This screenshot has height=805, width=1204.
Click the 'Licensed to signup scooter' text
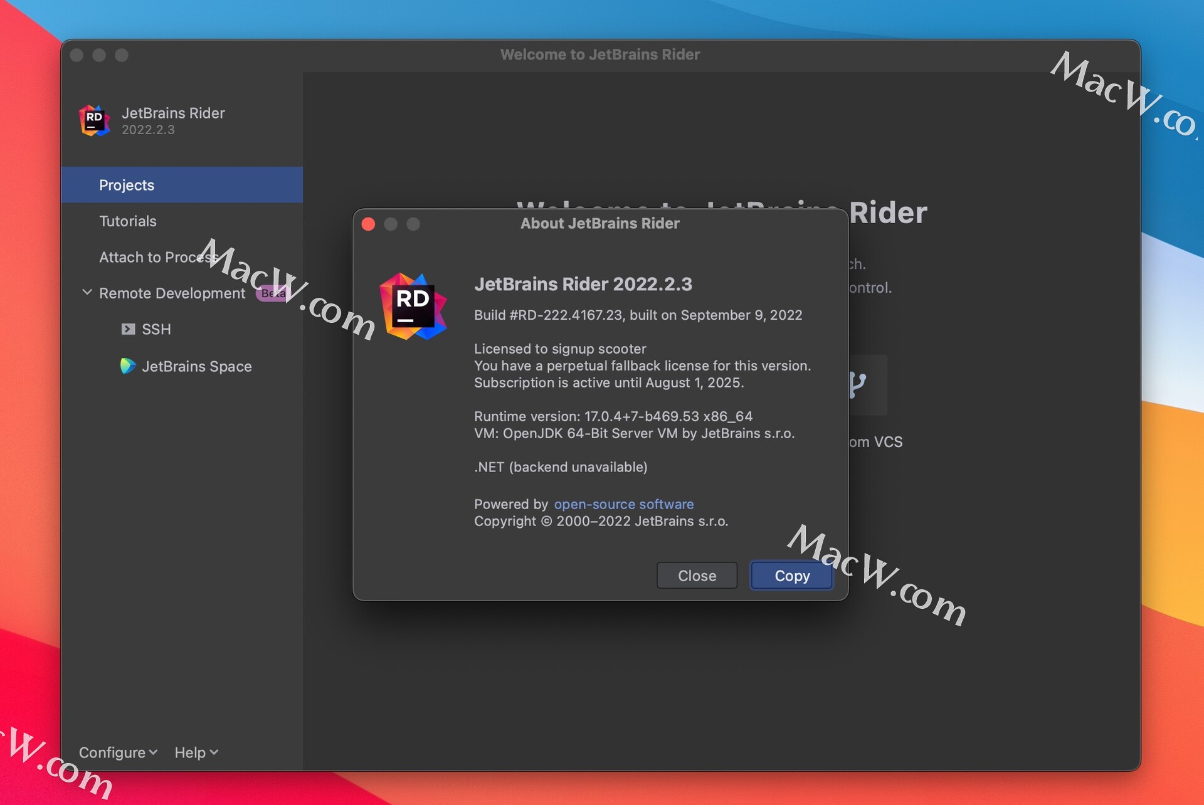(560, 349)
